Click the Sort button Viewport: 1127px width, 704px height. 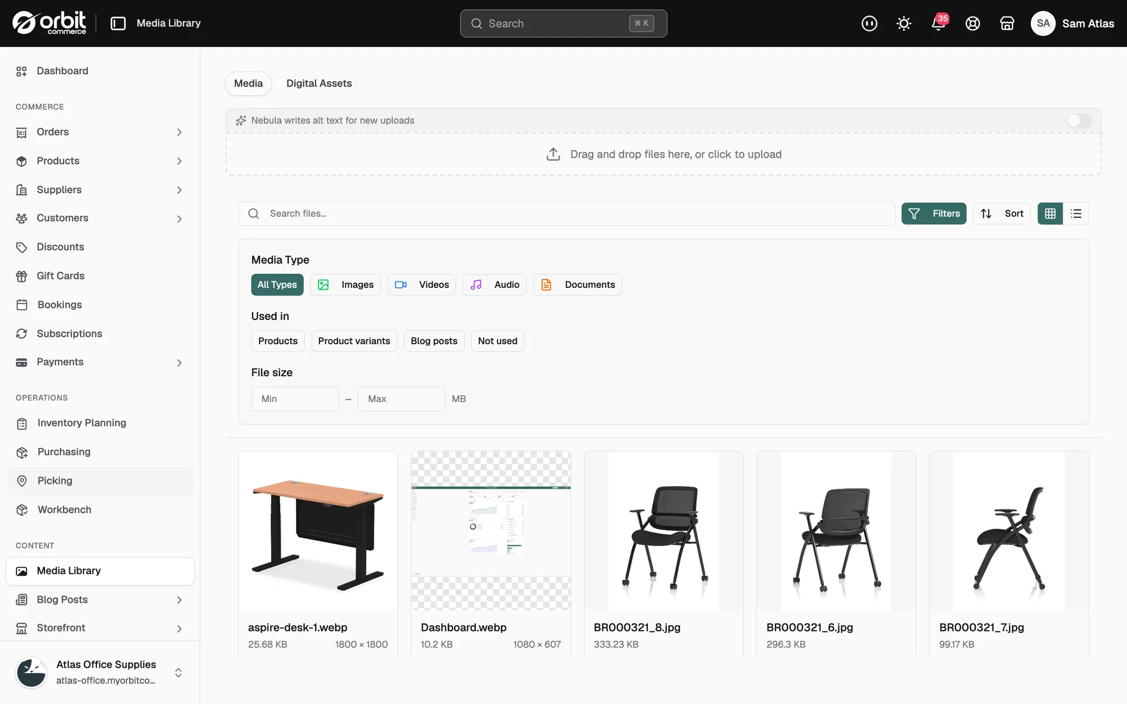pyautogui.click(x=1002, y=213)
